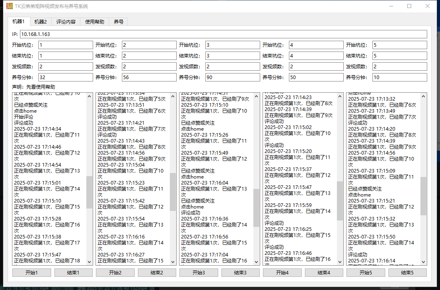Viewport: 440px width, 290px height.
Task: Click scroll-up arrow of first log panel
Action: [89, 97]
